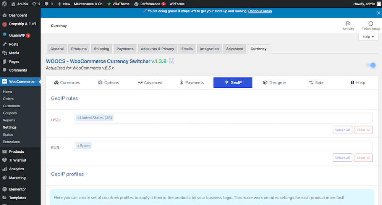The height and width of the screenshot is (205, 382).
Task: Switch to Advanced settings tab
Action: (235, 49)
